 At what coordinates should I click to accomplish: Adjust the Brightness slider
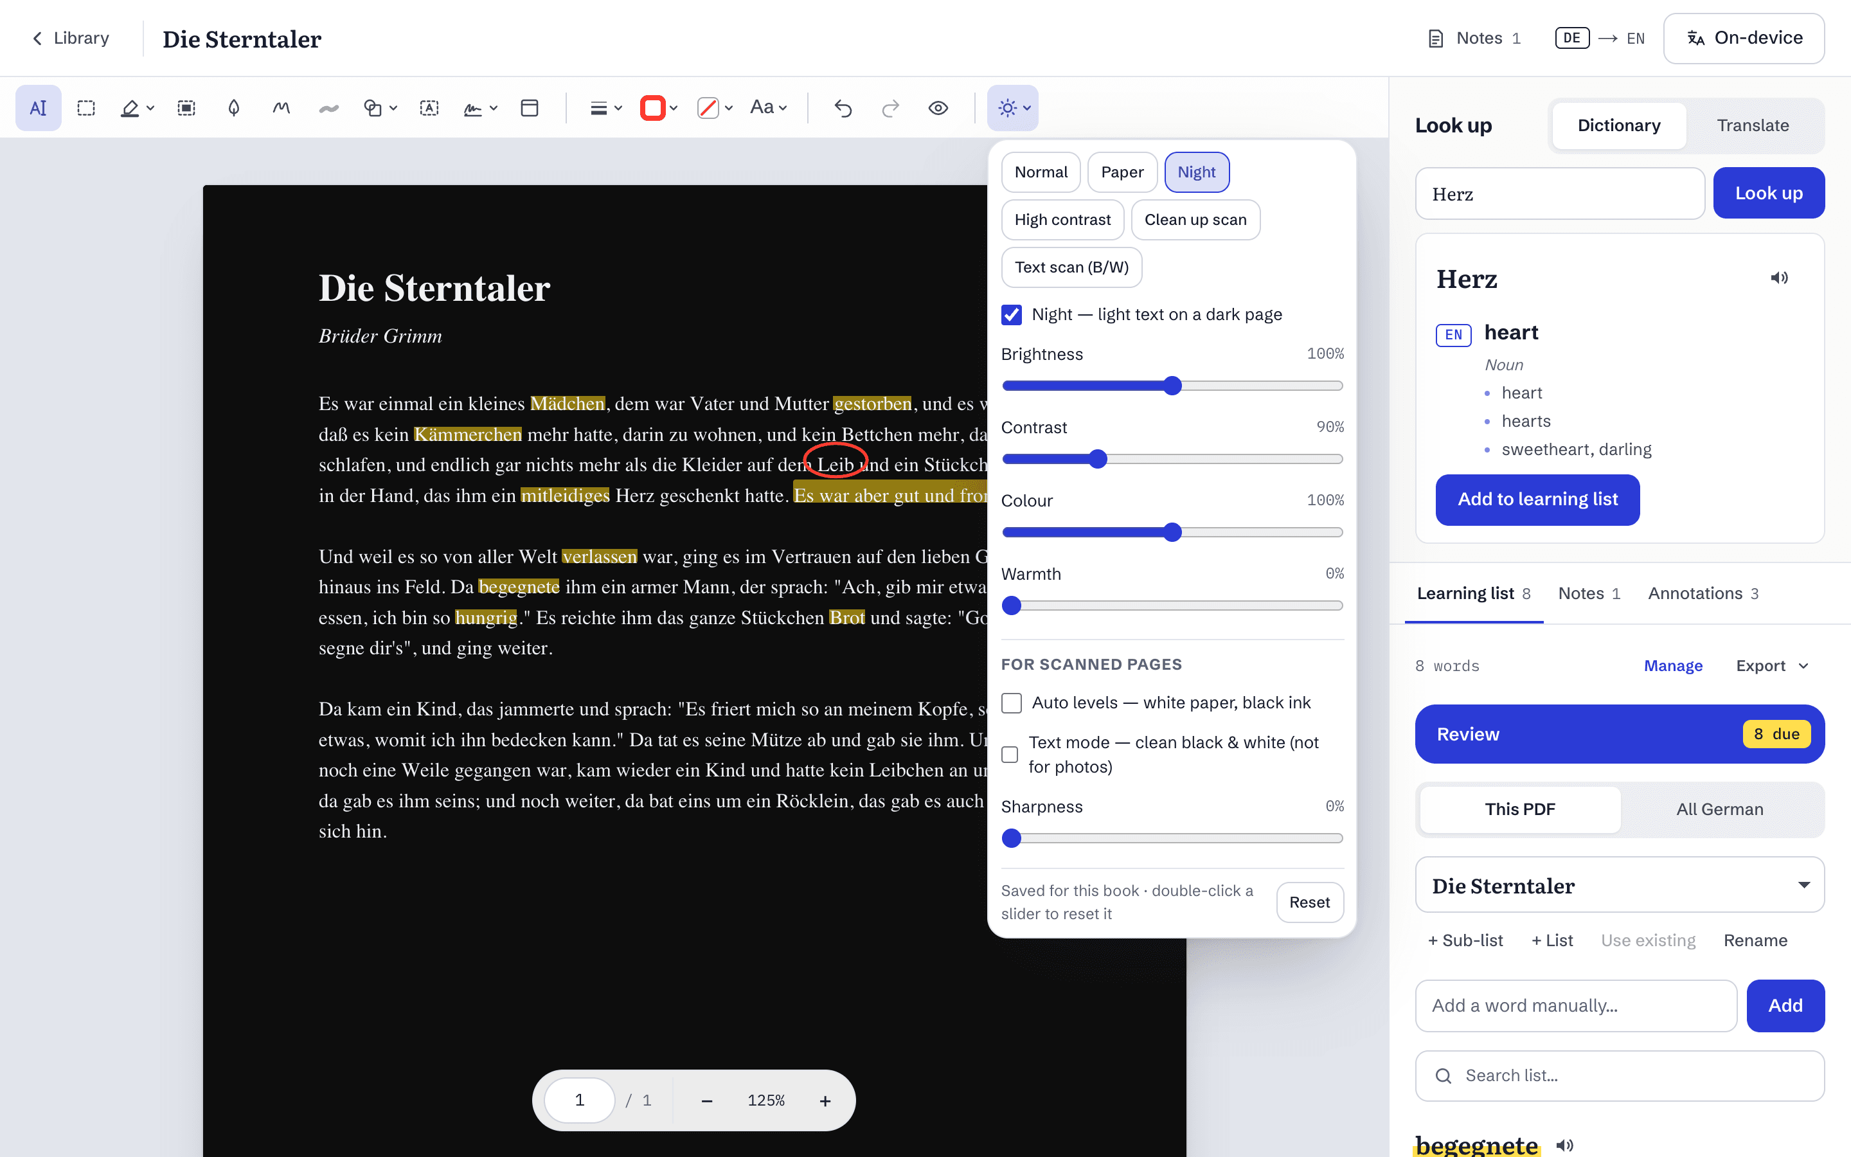1172,386
